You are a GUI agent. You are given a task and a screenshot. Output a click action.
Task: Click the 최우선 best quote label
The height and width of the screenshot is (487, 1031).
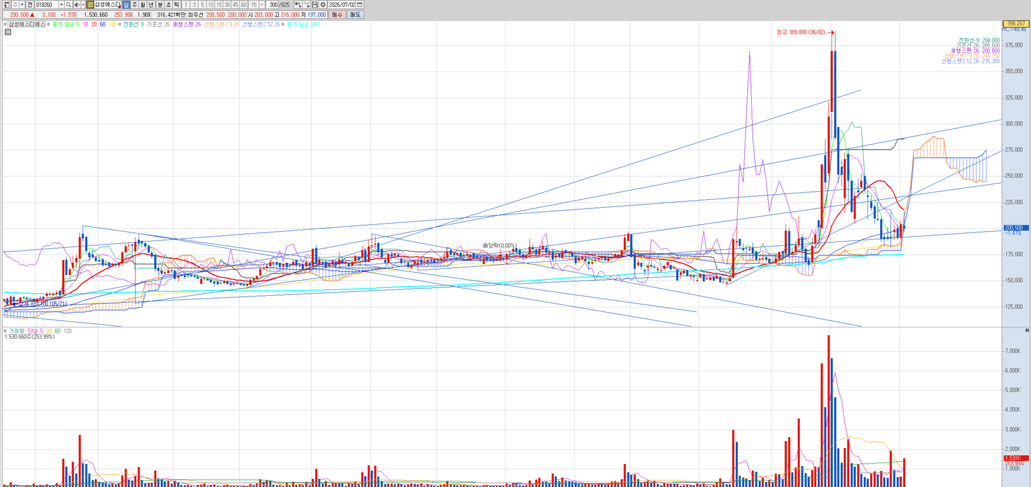196,15
